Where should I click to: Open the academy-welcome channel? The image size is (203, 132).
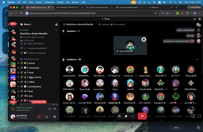39,48
